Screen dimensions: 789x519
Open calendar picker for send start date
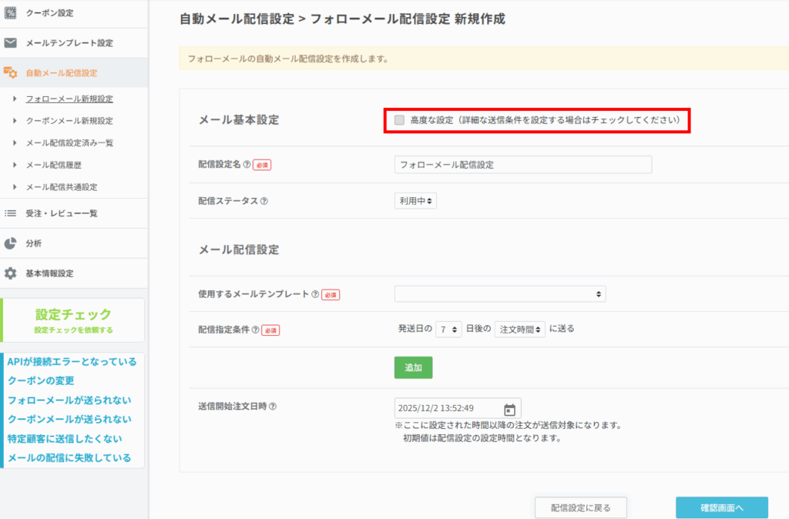pos(509,409)
